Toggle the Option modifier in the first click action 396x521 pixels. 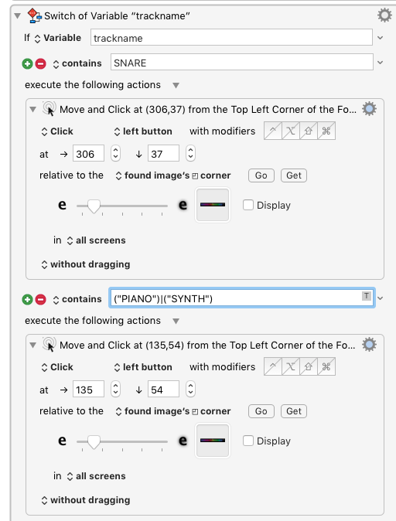290,131
